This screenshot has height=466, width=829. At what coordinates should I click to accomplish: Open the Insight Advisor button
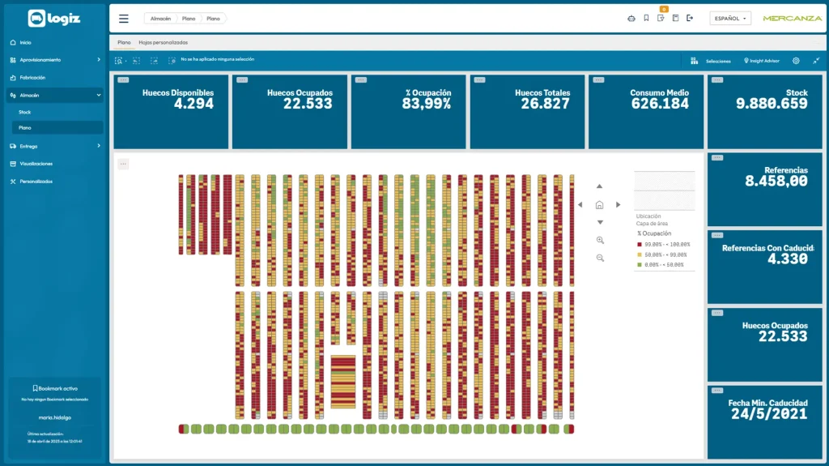(x=761, y=61)
